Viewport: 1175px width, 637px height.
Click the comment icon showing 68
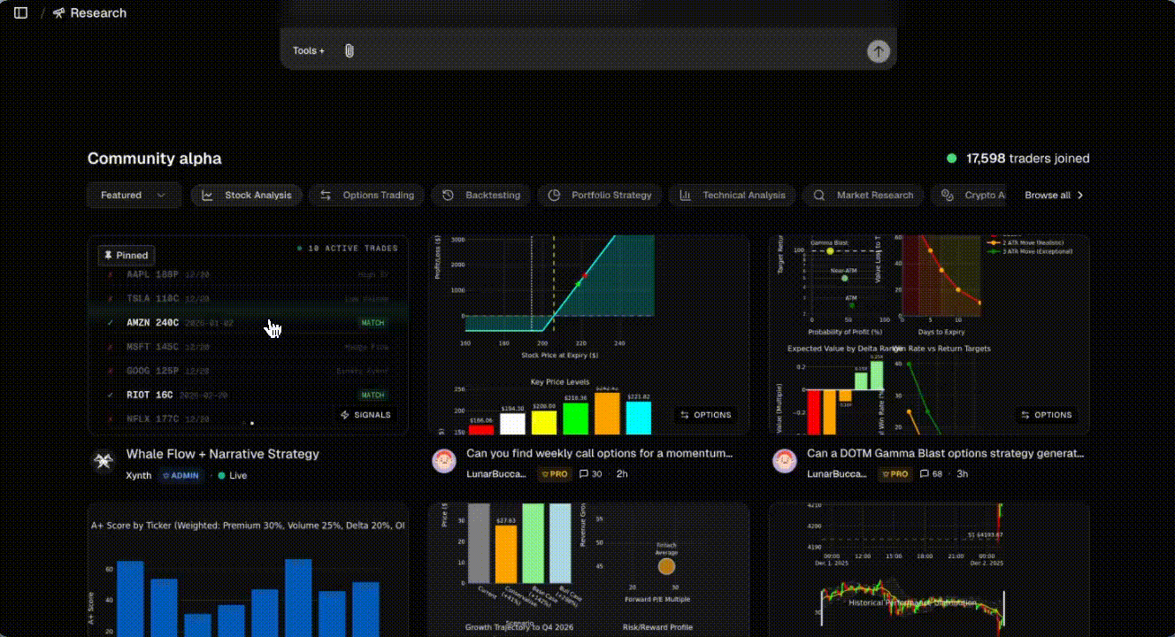pyautogui.click(x=924, y=474)
